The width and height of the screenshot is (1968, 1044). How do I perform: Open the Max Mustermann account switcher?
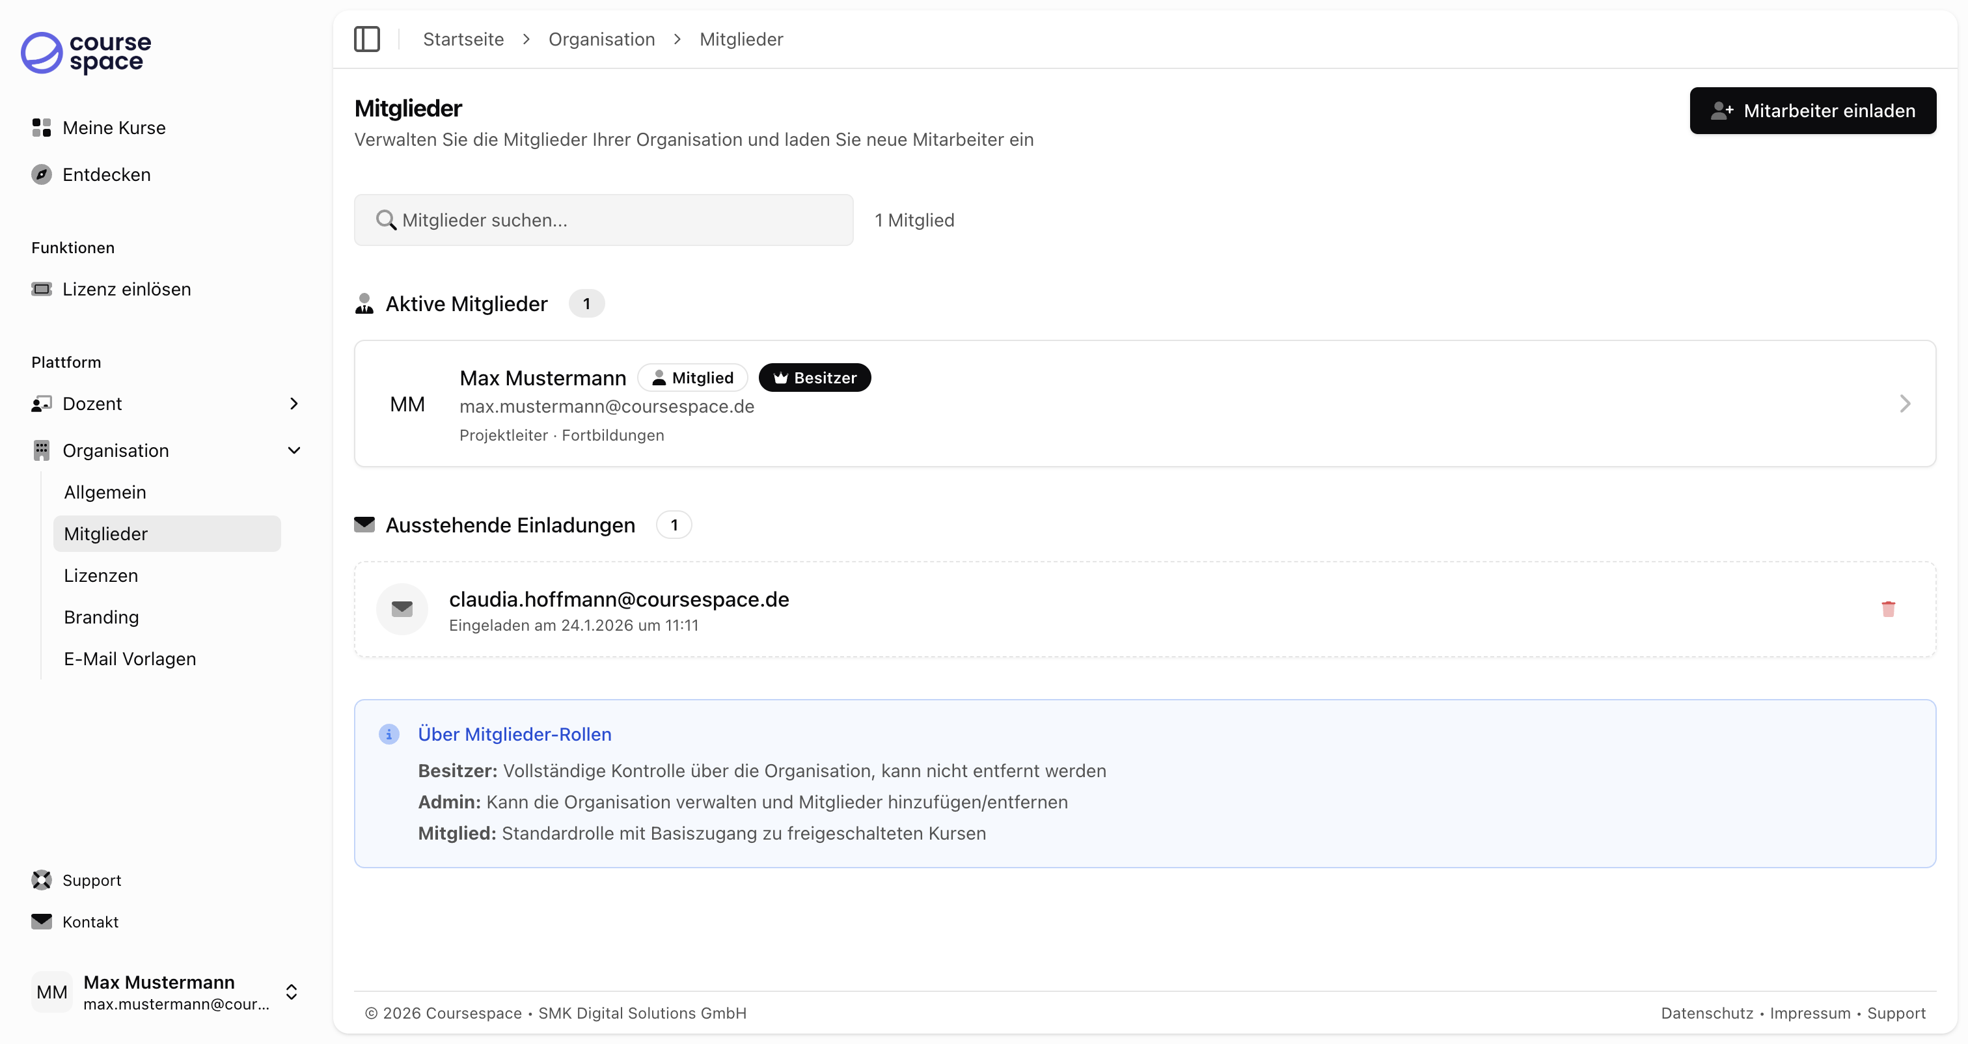click(291, 991)
